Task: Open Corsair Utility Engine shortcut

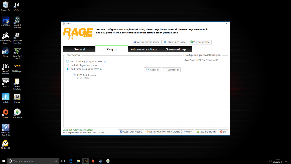Action: [x=6, y=38]
